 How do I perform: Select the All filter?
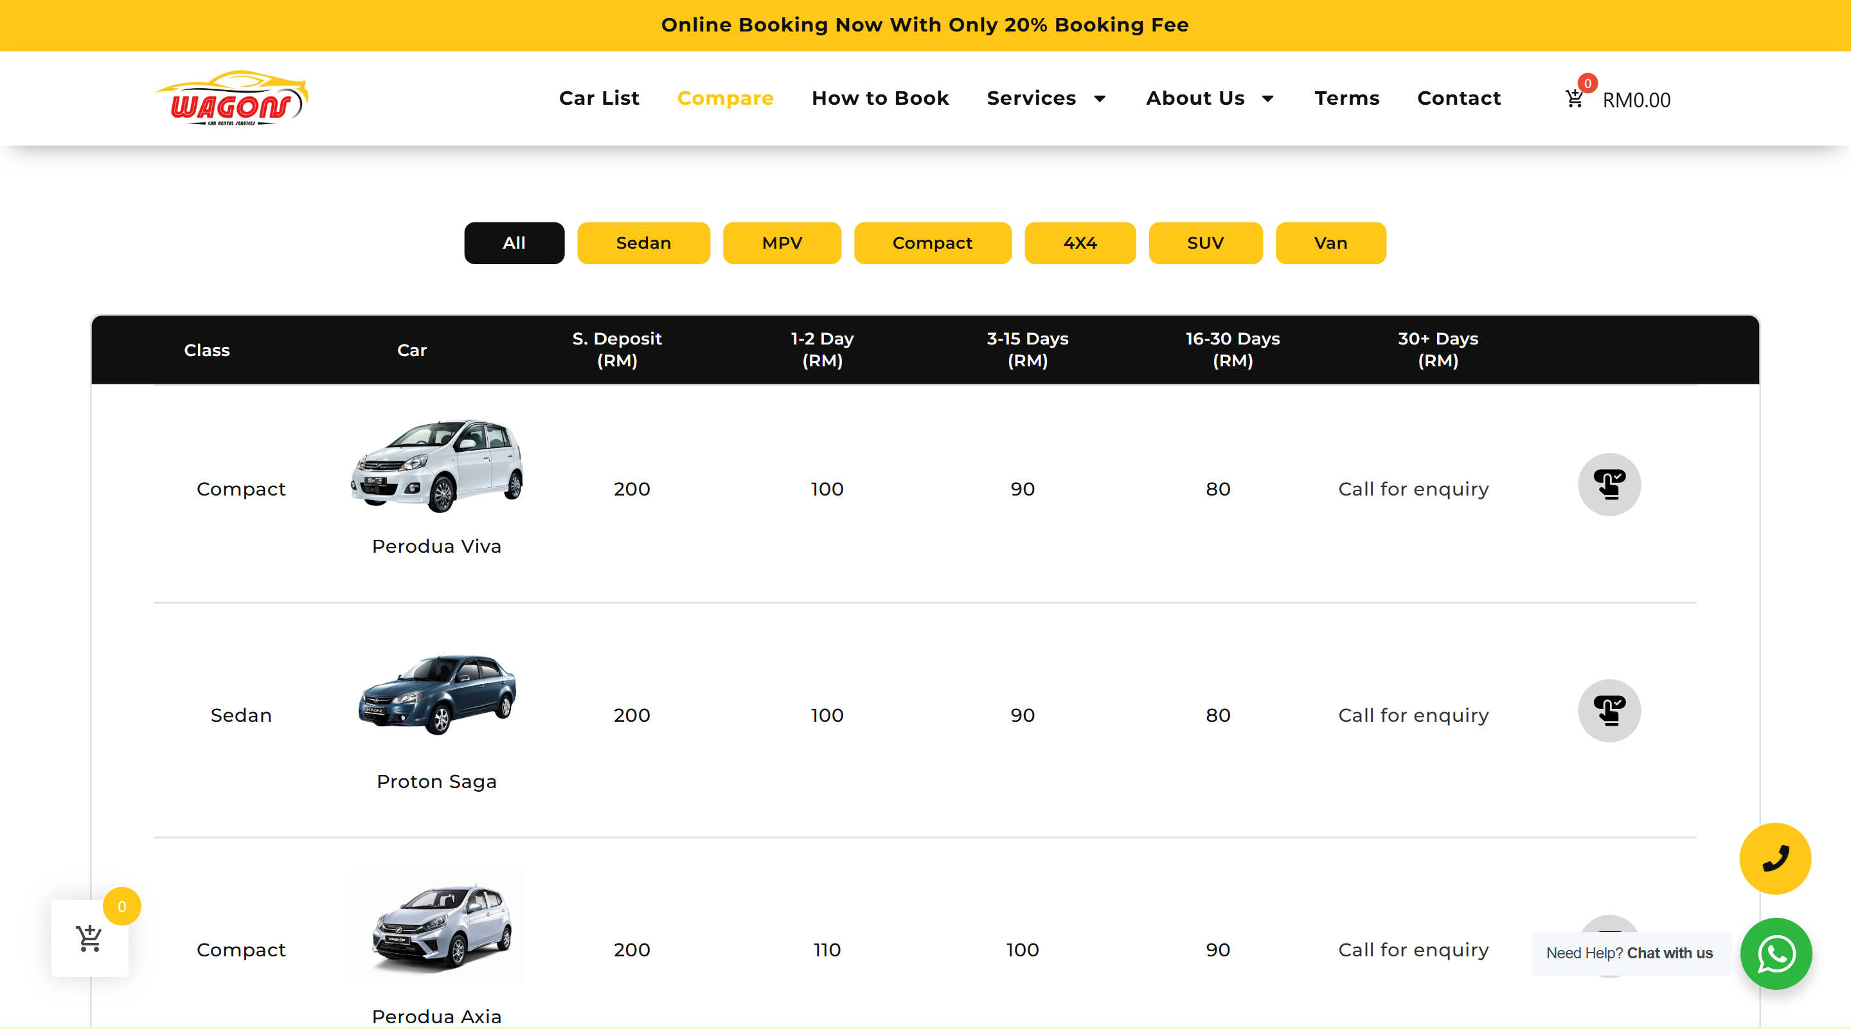514,243
